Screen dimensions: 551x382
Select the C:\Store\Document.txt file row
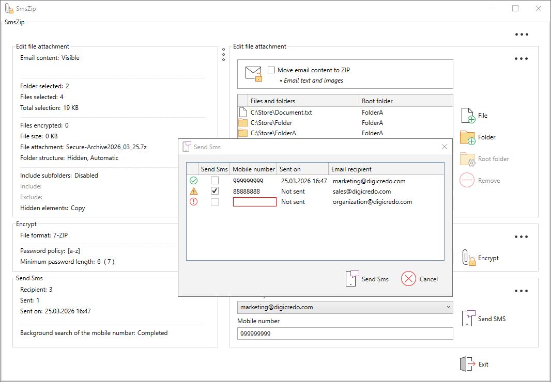point(281,112)
